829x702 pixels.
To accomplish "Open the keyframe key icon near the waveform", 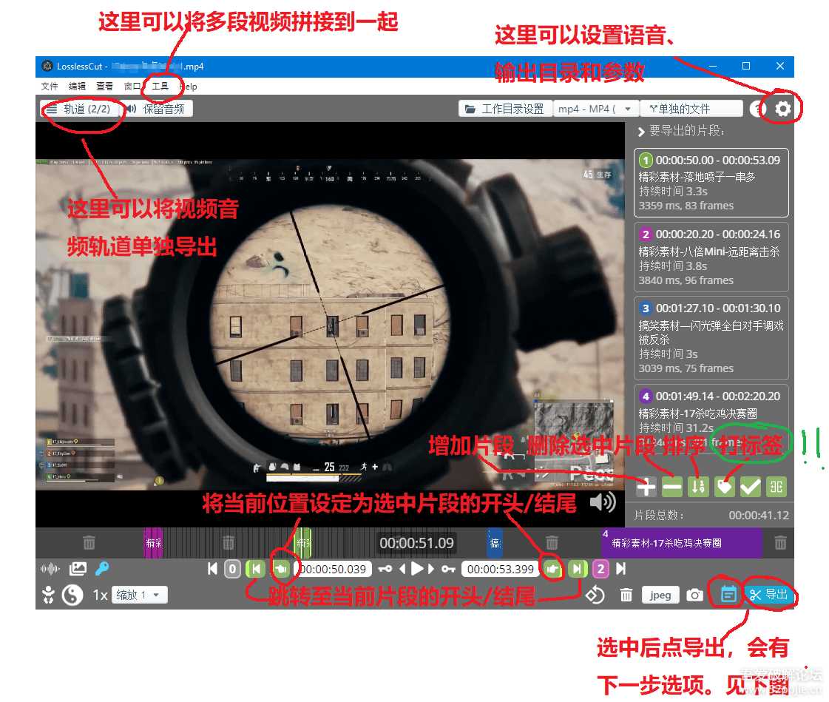I will click(102, 569).
